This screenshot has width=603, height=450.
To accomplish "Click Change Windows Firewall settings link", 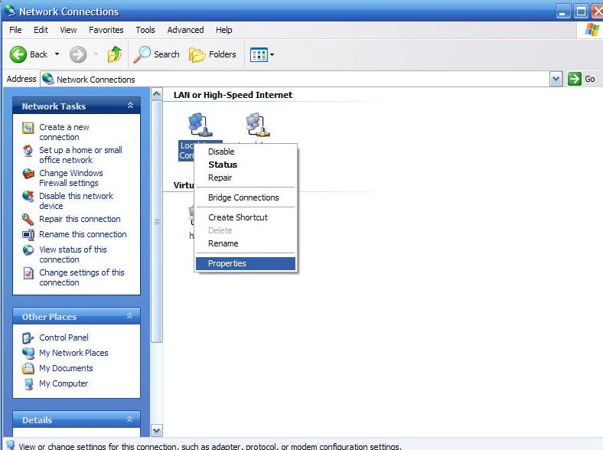I will coord(70,178).
